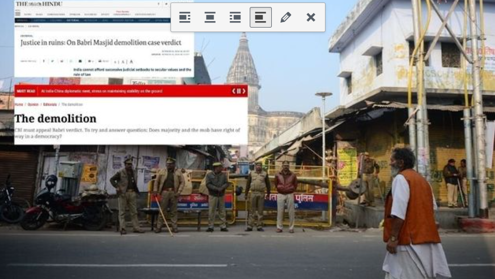
Task: Click Editorials in the breadcrumb
Action: click(x=49, y=104)
